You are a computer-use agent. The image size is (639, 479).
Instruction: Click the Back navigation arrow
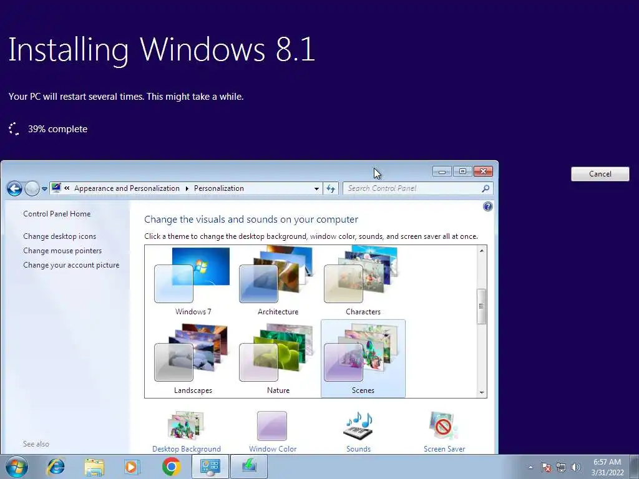pyautogui.click(x=15, y=188)
